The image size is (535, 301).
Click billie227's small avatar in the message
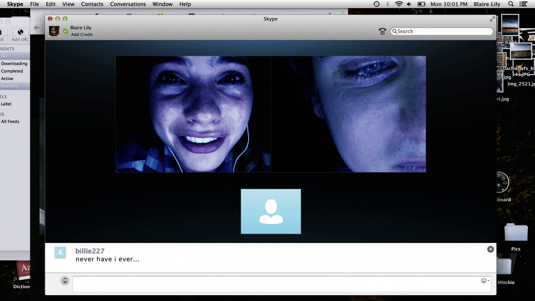[x=60, y=253]
